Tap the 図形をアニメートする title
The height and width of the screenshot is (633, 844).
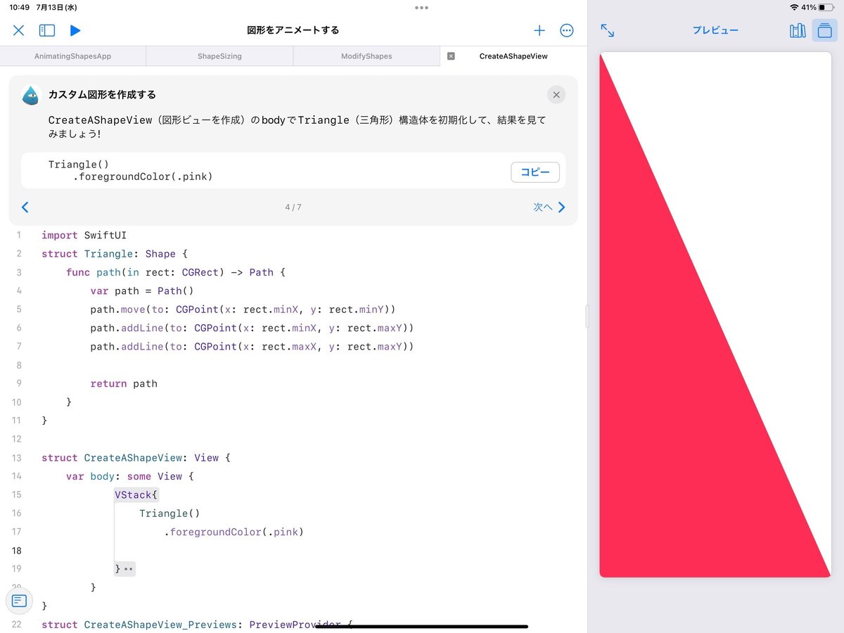pyautogui.click(x=293, y=30)
